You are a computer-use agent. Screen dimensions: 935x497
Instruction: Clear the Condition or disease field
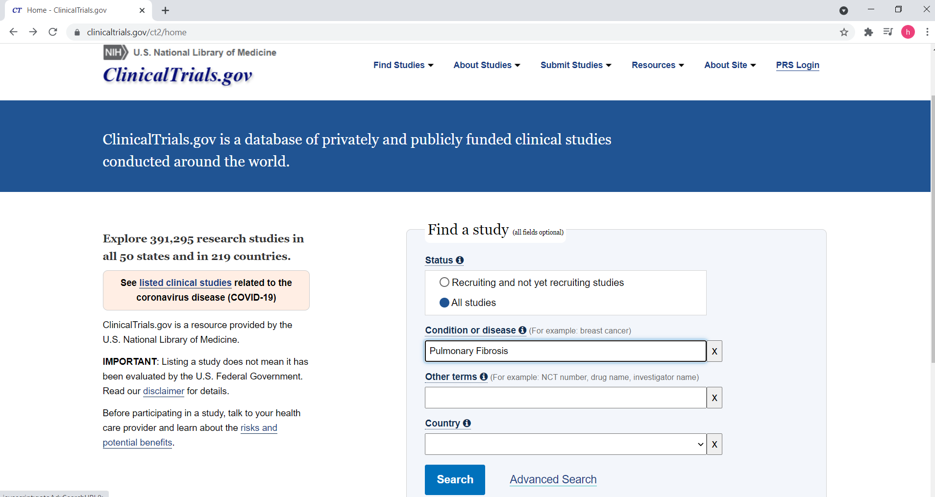click(714, 351)
